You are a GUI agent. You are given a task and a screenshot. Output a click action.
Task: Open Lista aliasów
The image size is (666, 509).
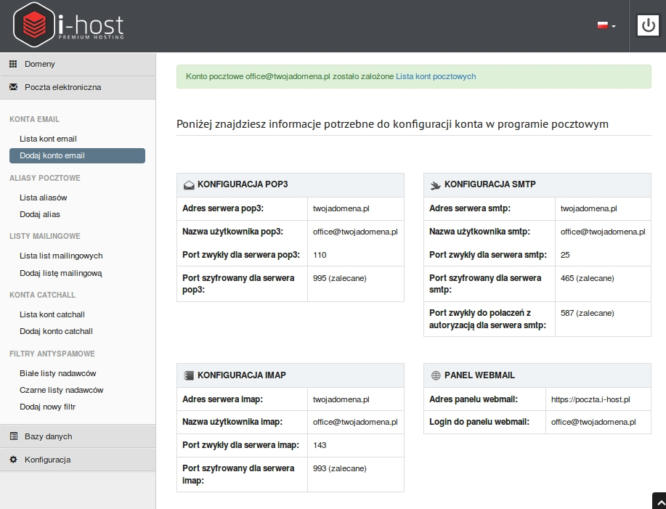click(x=44, y=198)
